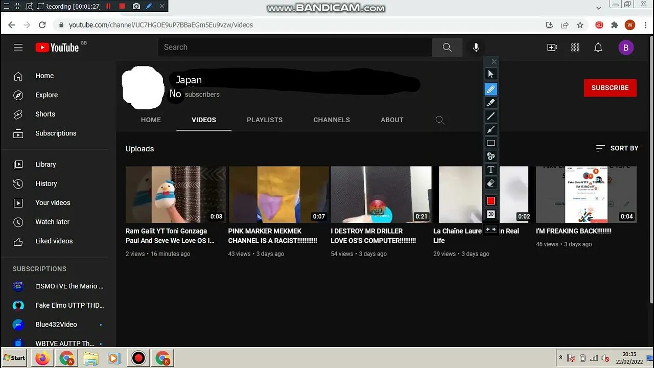Open the red drawing color picker
This screenshot has width=654, height=368.
(x=491, y=200)
